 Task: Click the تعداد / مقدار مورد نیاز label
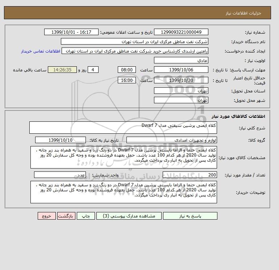(245, 175)
